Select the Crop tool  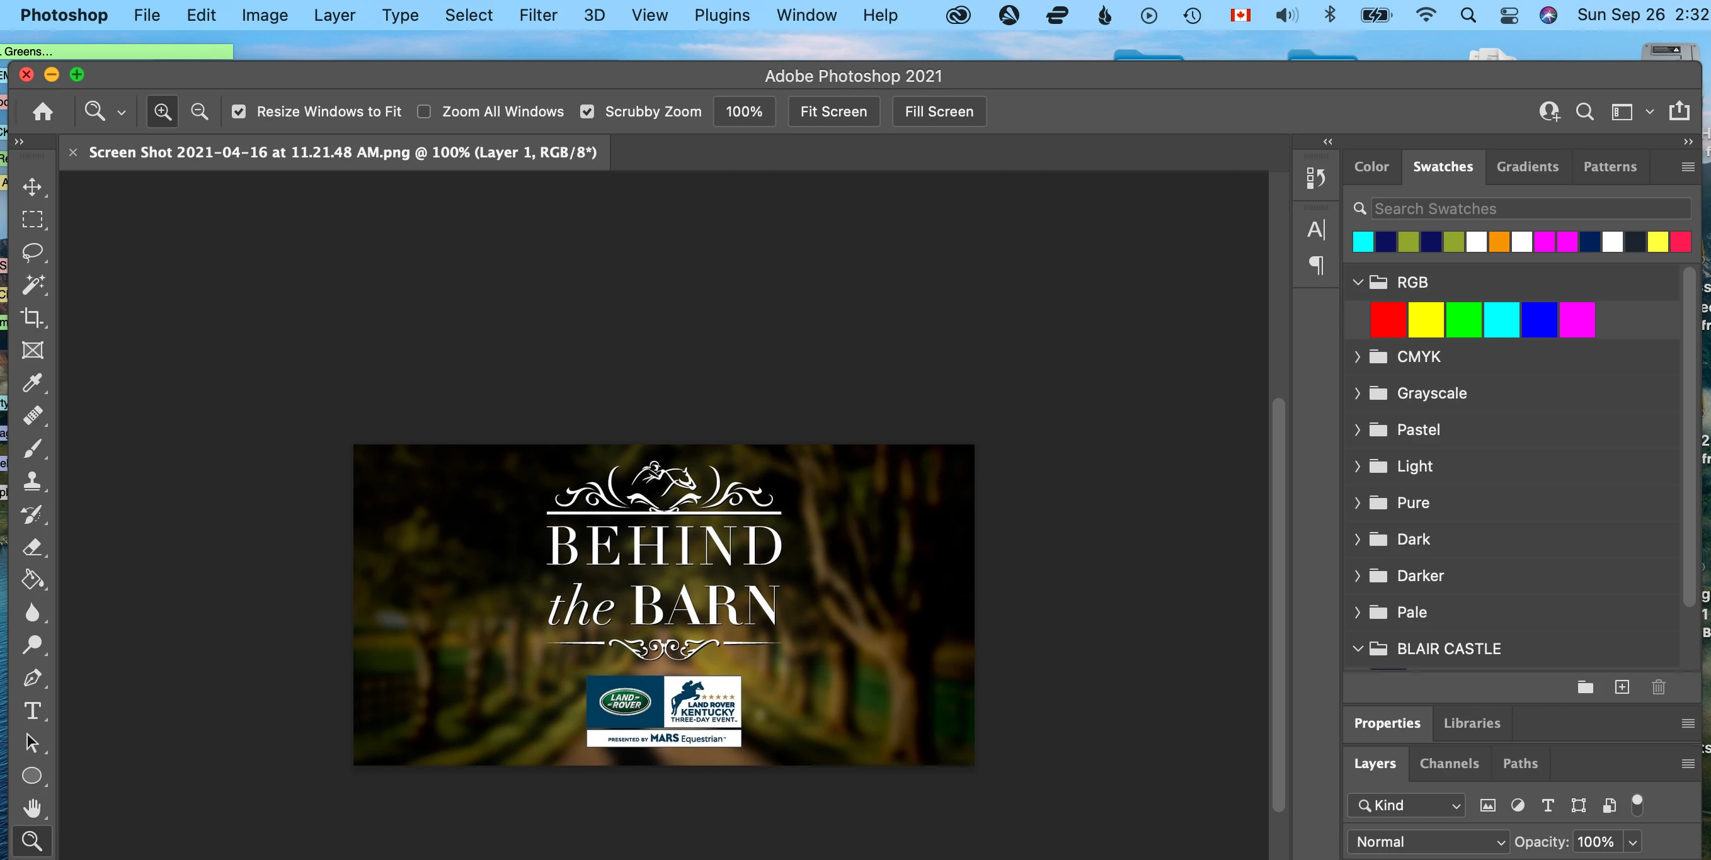click(32, 317)
